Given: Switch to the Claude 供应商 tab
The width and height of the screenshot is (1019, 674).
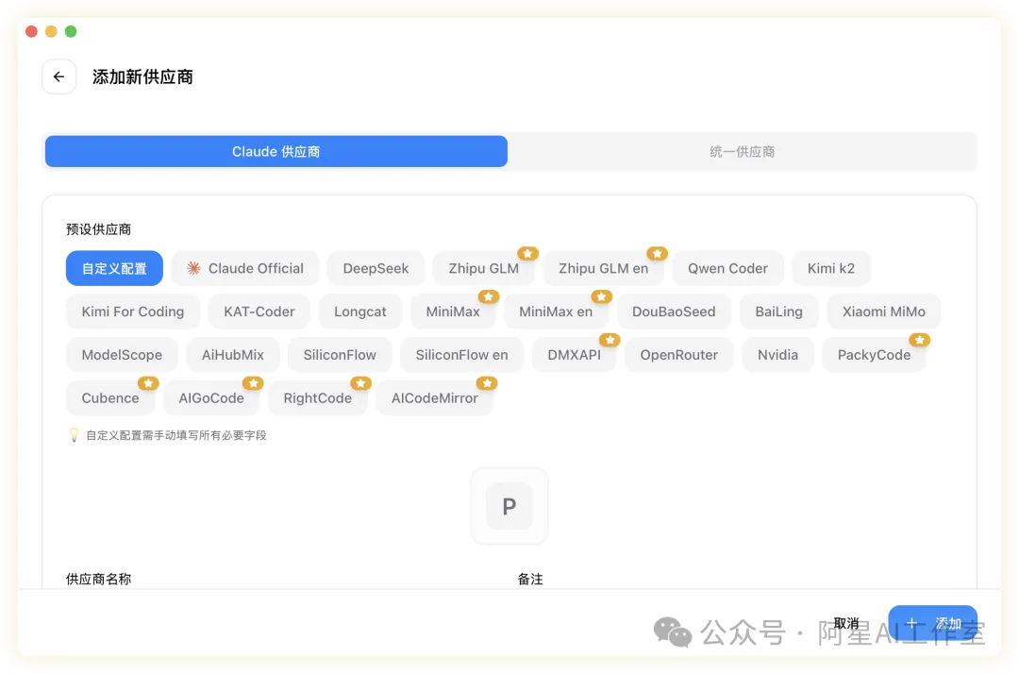Looking at the screenshot, I should tap(276, 152).
